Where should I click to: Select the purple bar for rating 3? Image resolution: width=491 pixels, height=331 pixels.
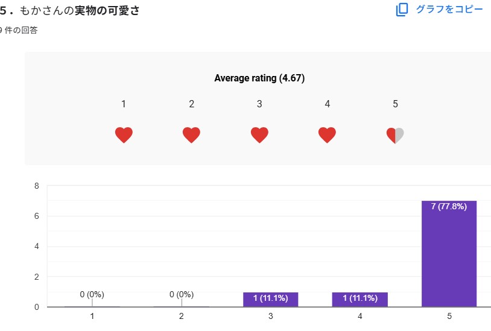(270, 299)
